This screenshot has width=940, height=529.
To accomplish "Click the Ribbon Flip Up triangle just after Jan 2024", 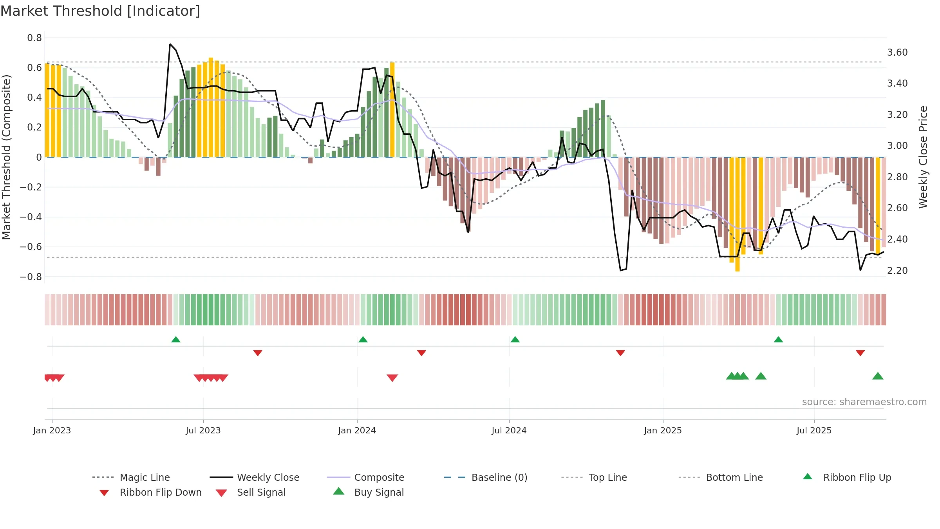I will click(363, 339).
